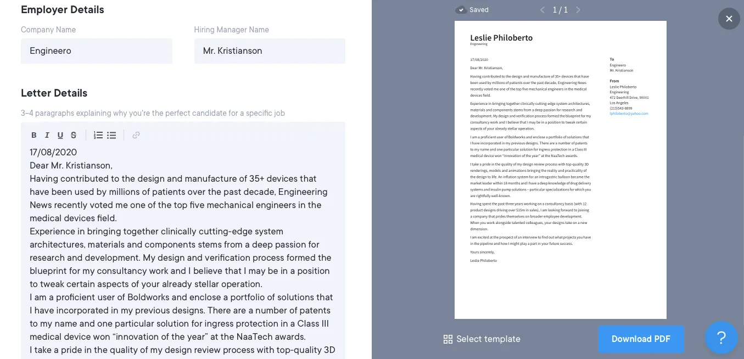Click the Select template label

click(488, 339)
